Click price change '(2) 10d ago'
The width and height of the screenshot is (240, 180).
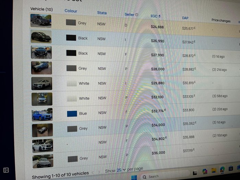tap(220, 135)
